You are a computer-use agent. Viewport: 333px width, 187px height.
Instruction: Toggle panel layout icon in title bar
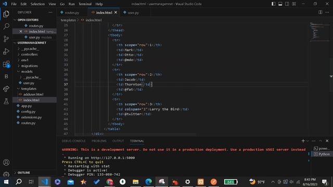280,4
